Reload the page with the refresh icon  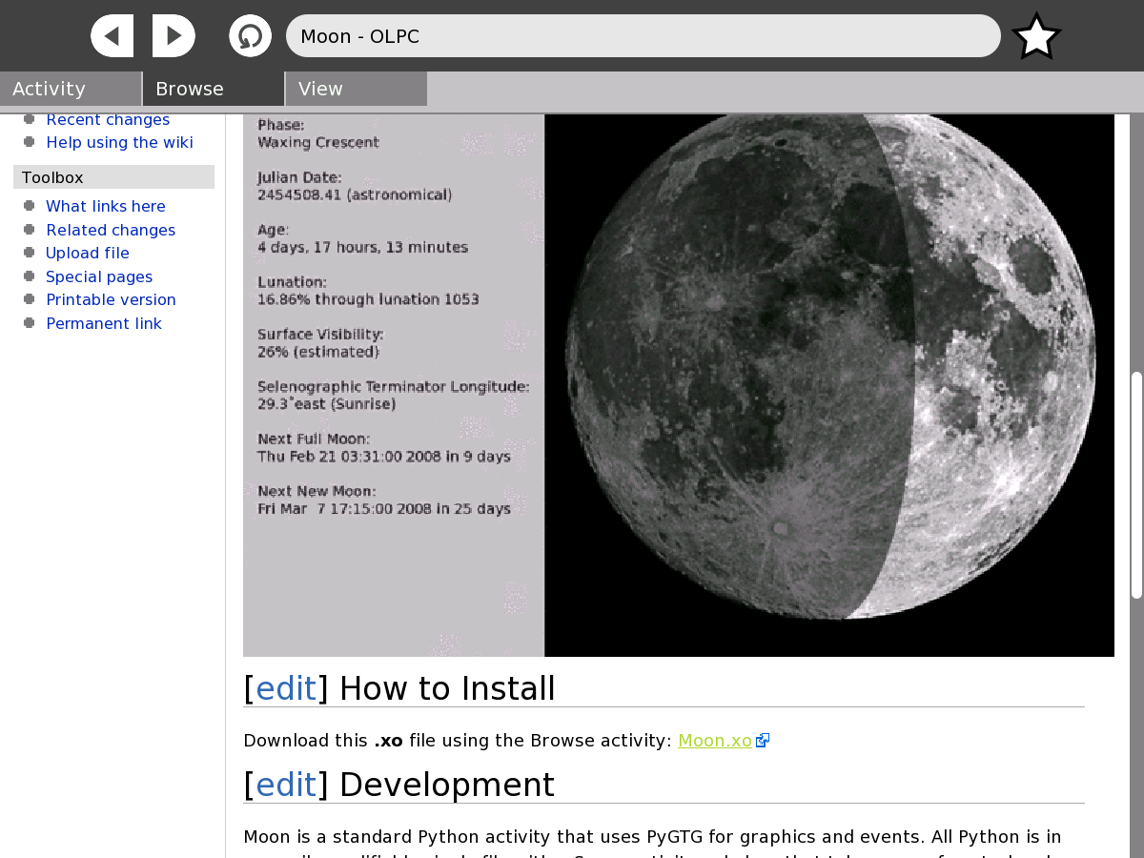[x=250, y=36]
